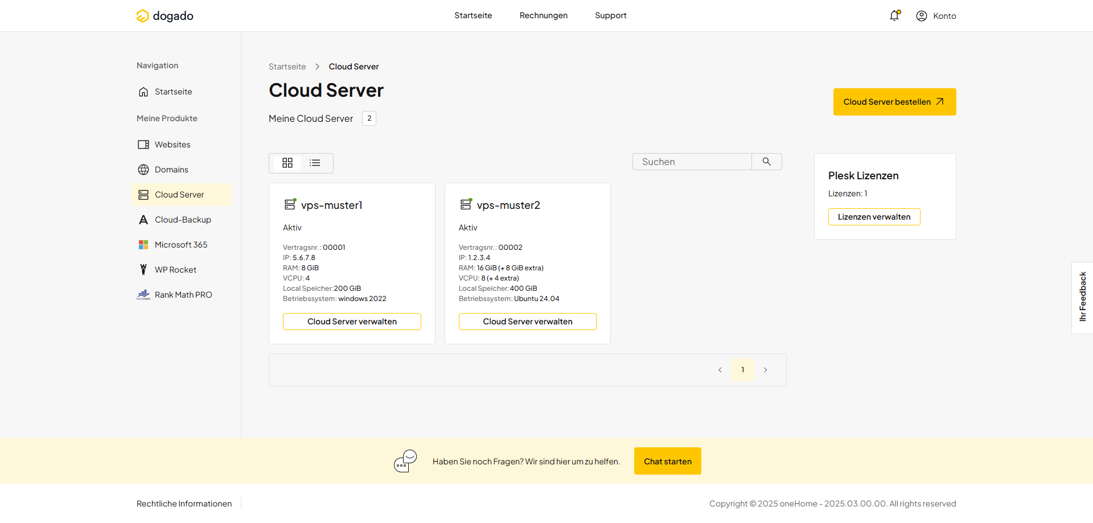Screen dimensions: 1093x523
Task: Click the dogado logo
Action: coord(165,16)
